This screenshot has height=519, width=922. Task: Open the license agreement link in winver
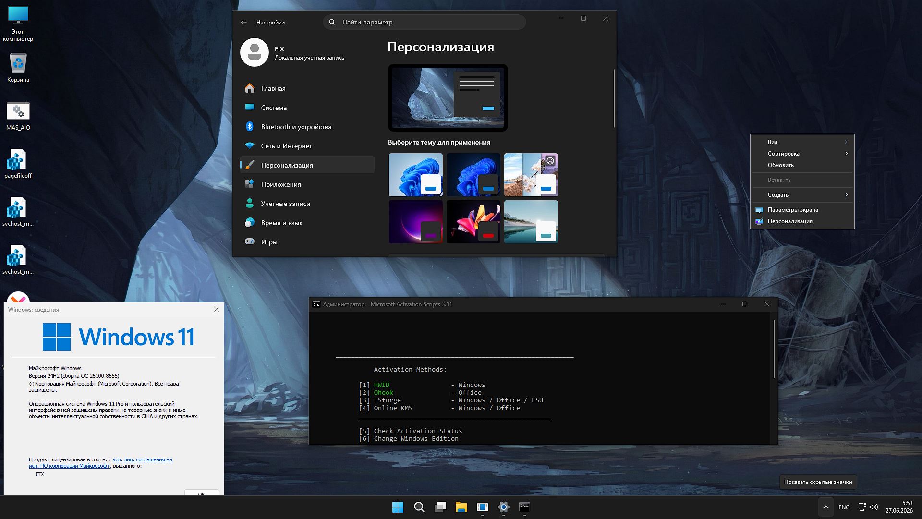(x=100, y=463)
